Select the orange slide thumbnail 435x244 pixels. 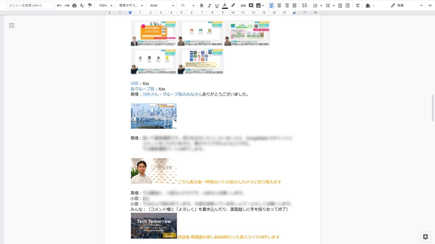pos(153,33)
